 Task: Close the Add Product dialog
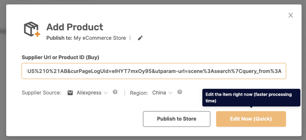290,15
